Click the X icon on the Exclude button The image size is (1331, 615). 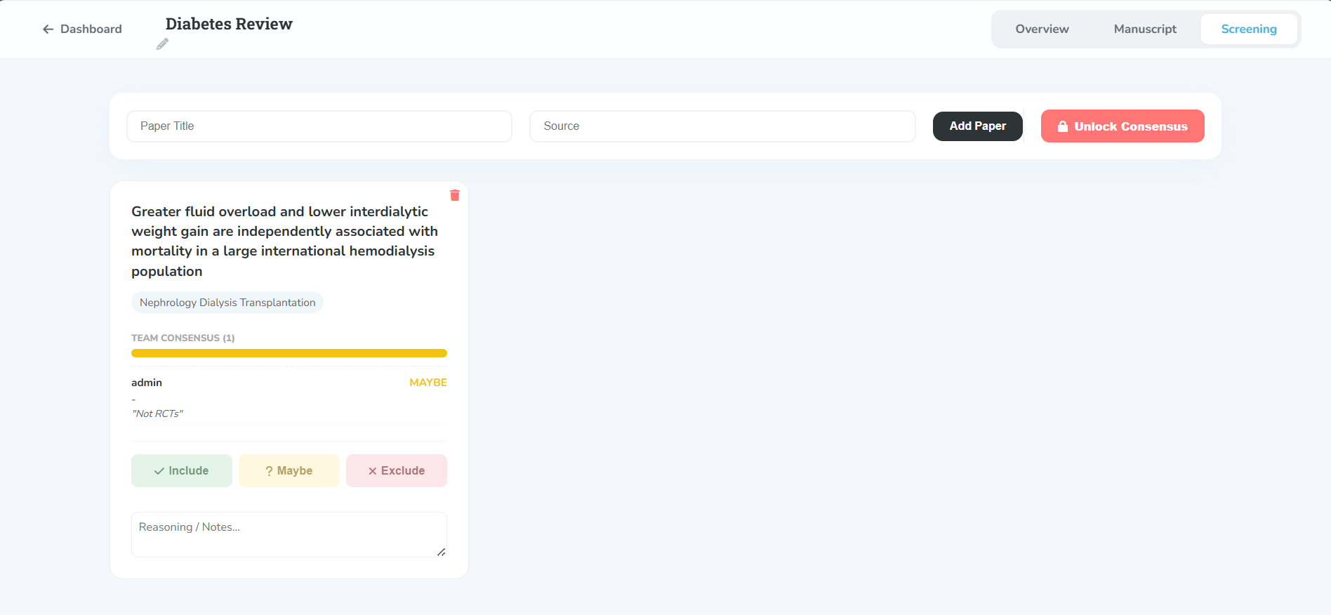(x=373, y=471)
